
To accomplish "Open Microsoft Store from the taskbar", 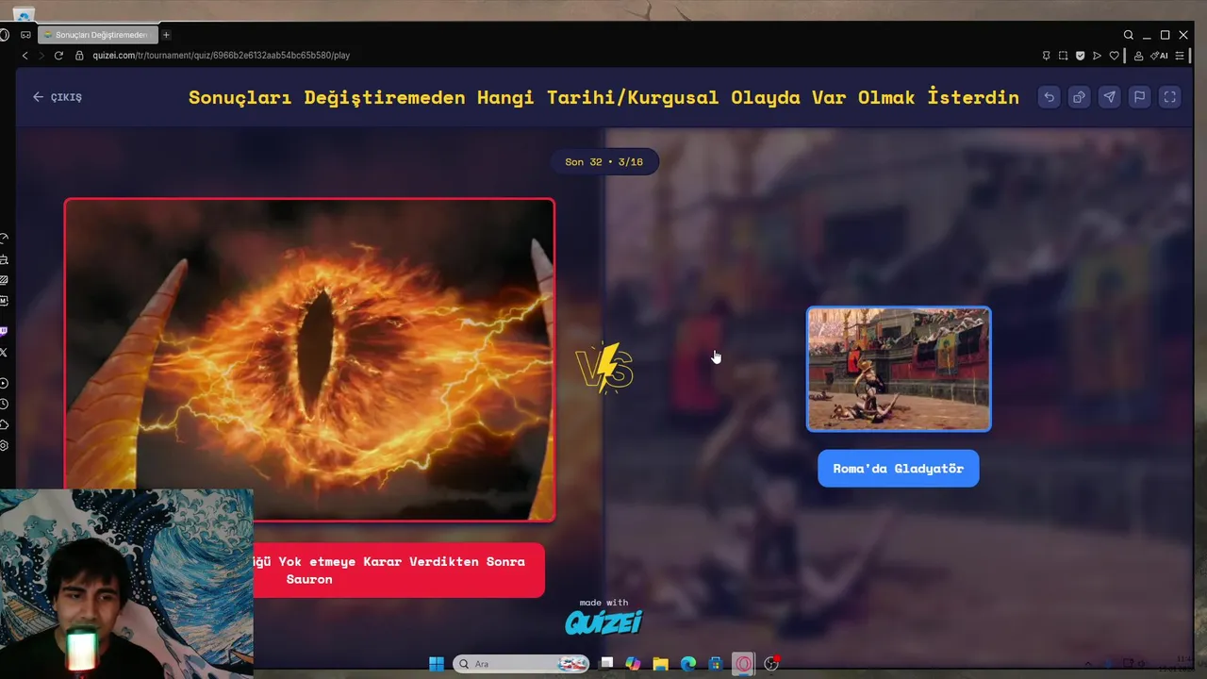I will click(x=716, y=664).
